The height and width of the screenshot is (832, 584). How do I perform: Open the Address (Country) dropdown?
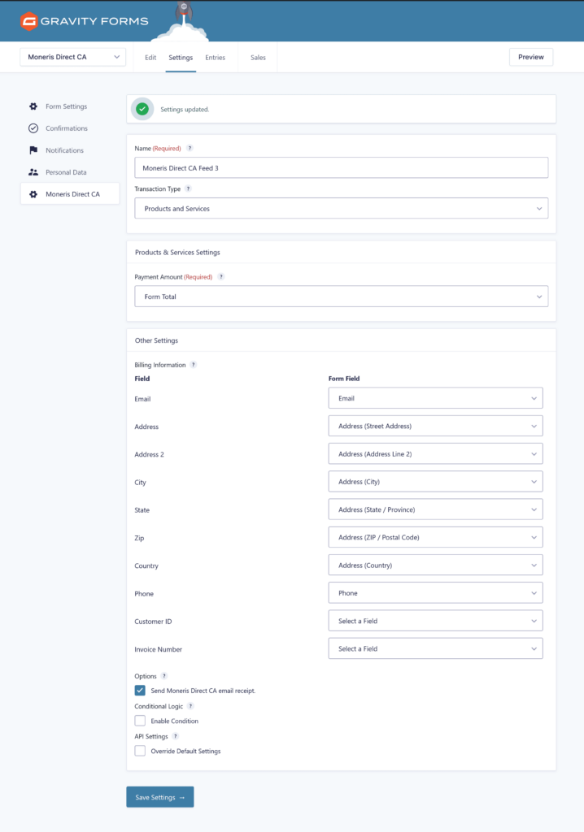pyautogui.click(x=436, y=565)
